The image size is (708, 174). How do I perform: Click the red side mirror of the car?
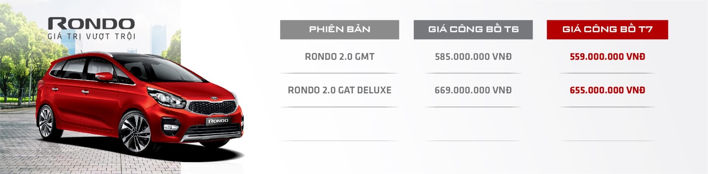pyautogui.click(x=104, y=77)
